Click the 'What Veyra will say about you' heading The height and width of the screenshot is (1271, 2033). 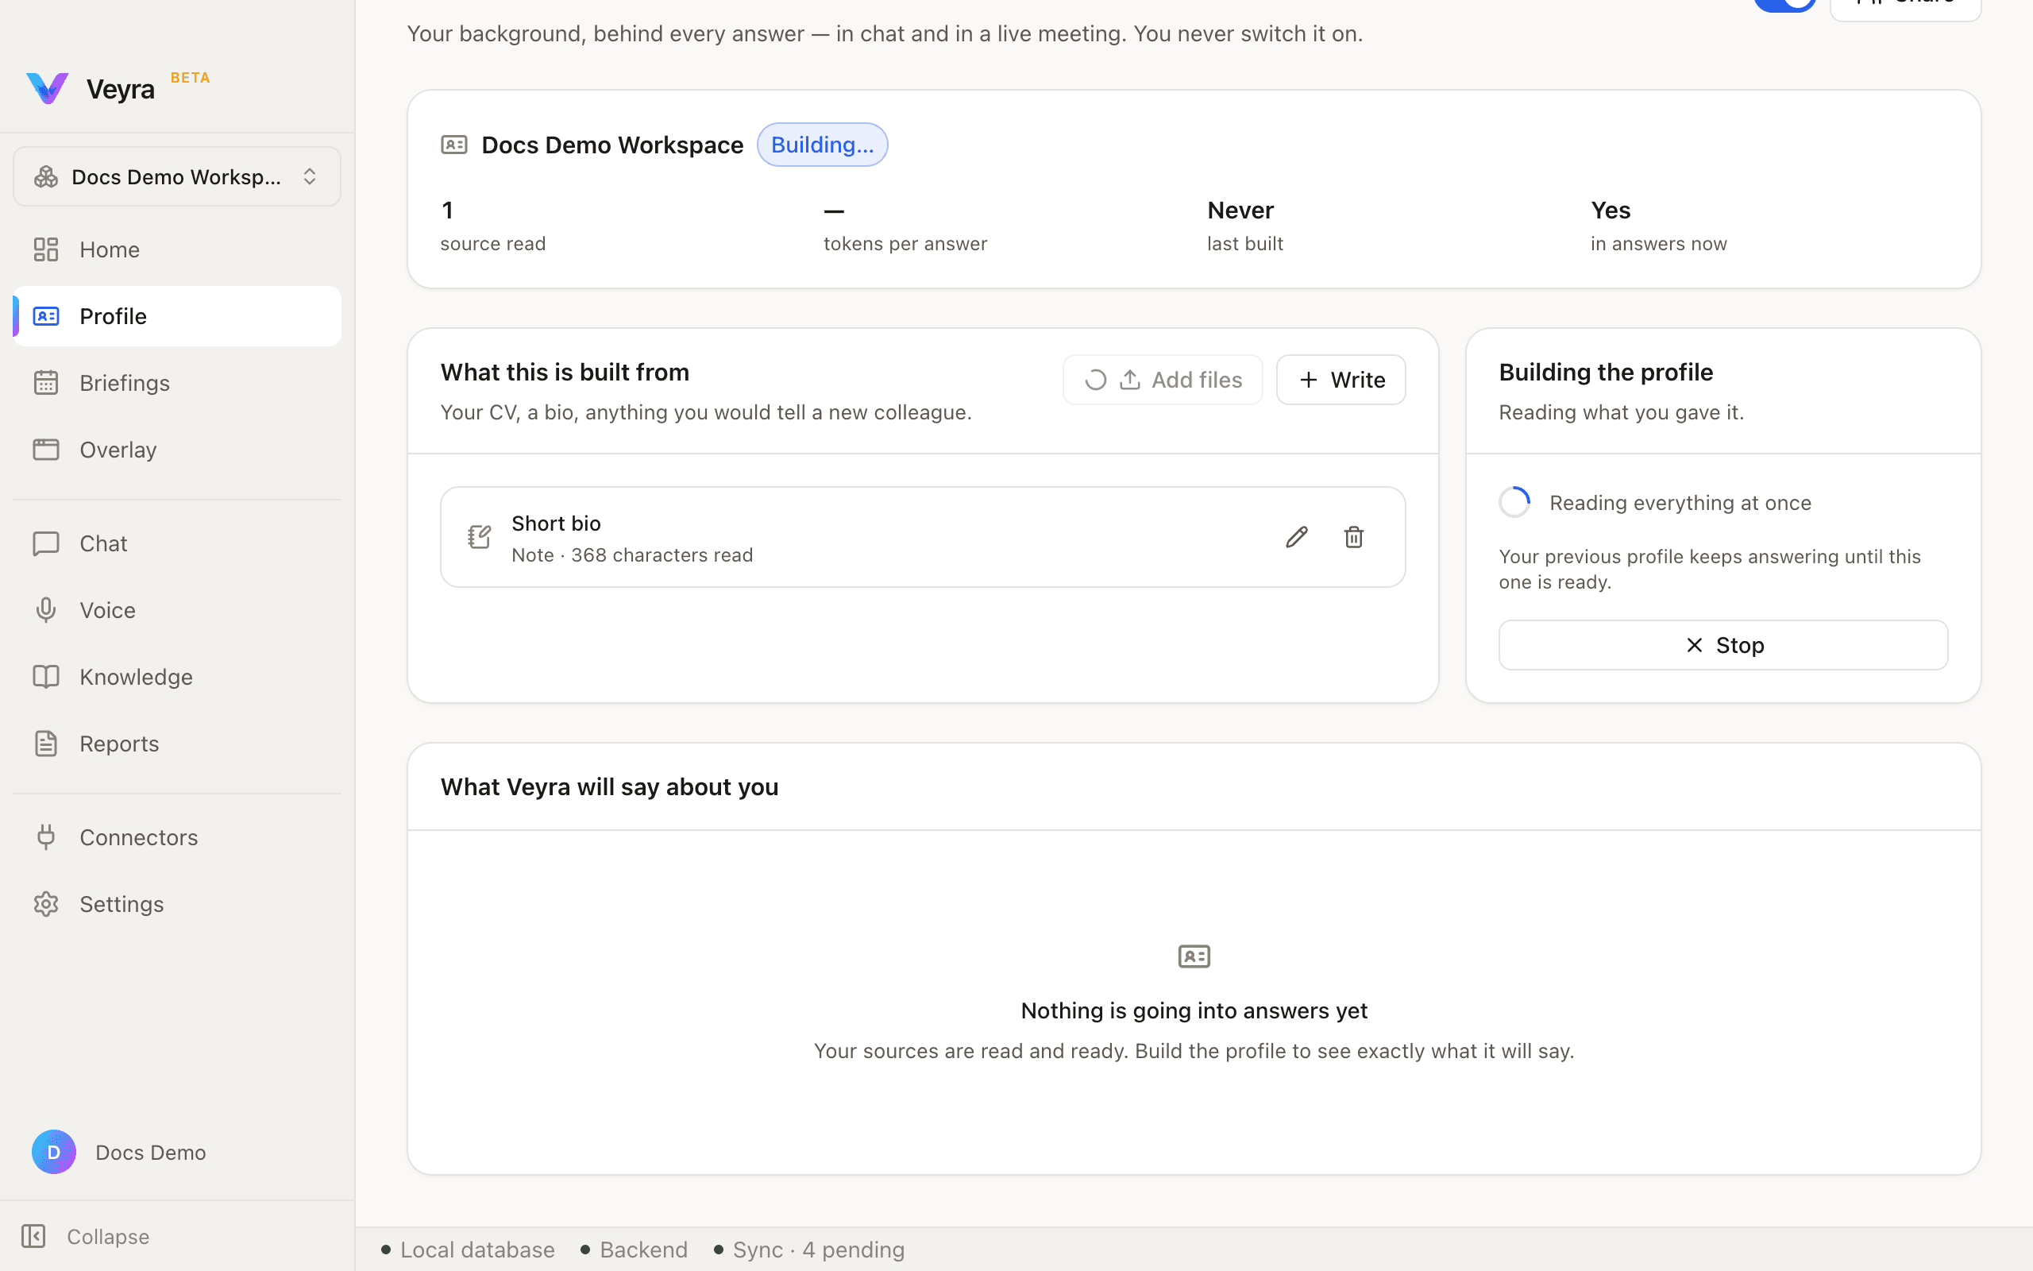coord(609,786)
